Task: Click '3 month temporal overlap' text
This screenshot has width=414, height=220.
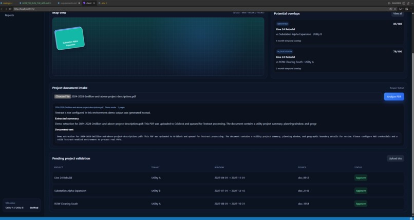Action: (x=288, y=69)
